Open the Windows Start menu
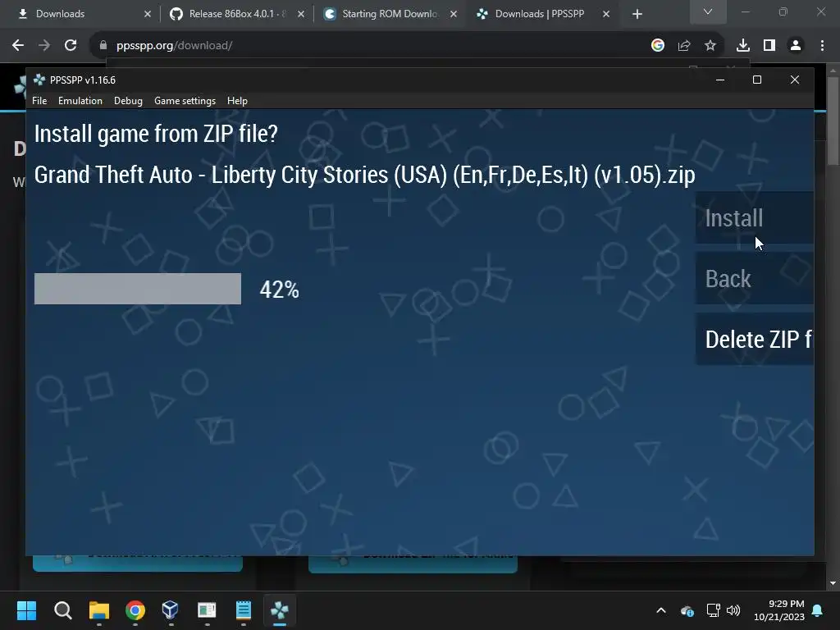The height and width of the screenshot is (630, 840). coord(27,609)
